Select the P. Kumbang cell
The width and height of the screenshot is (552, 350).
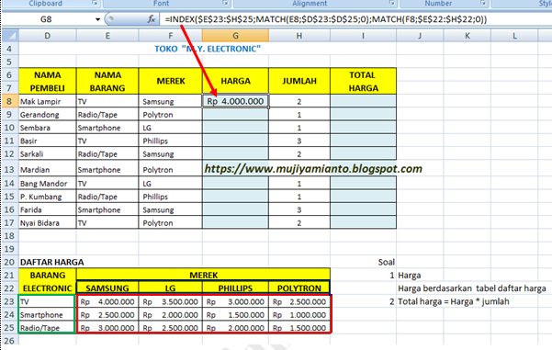[47, 197]
